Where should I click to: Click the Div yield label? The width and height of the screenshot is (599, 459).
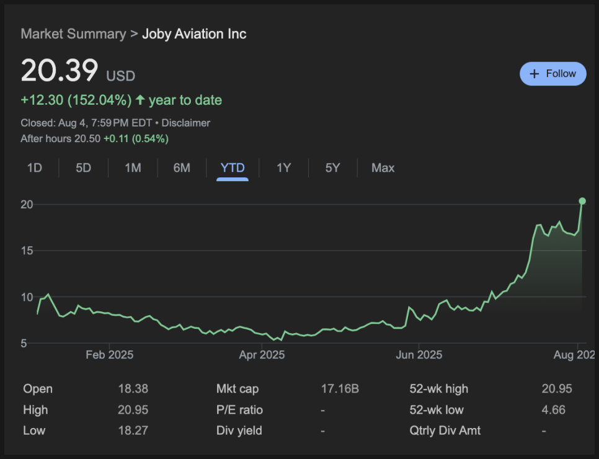(x=239, y=430)
